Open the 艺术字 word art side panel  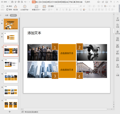click(118, 32)
